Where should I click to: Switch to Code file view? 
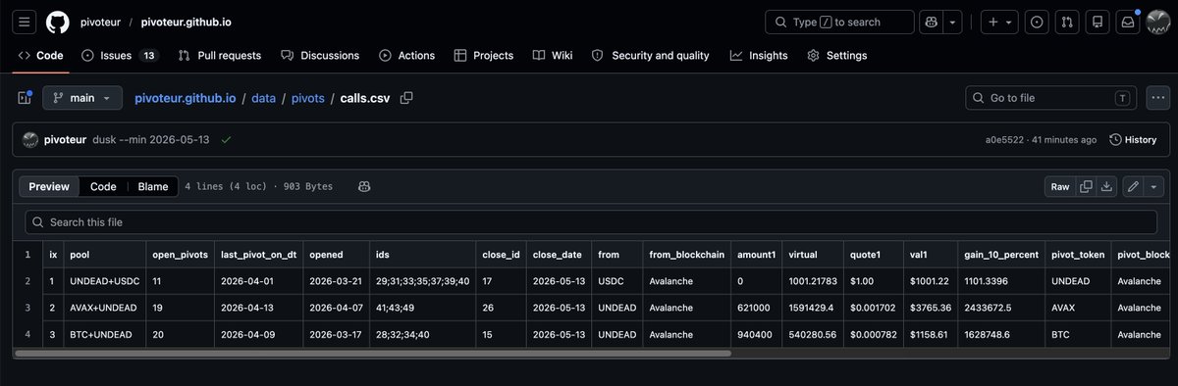click(x=103, y=186)
